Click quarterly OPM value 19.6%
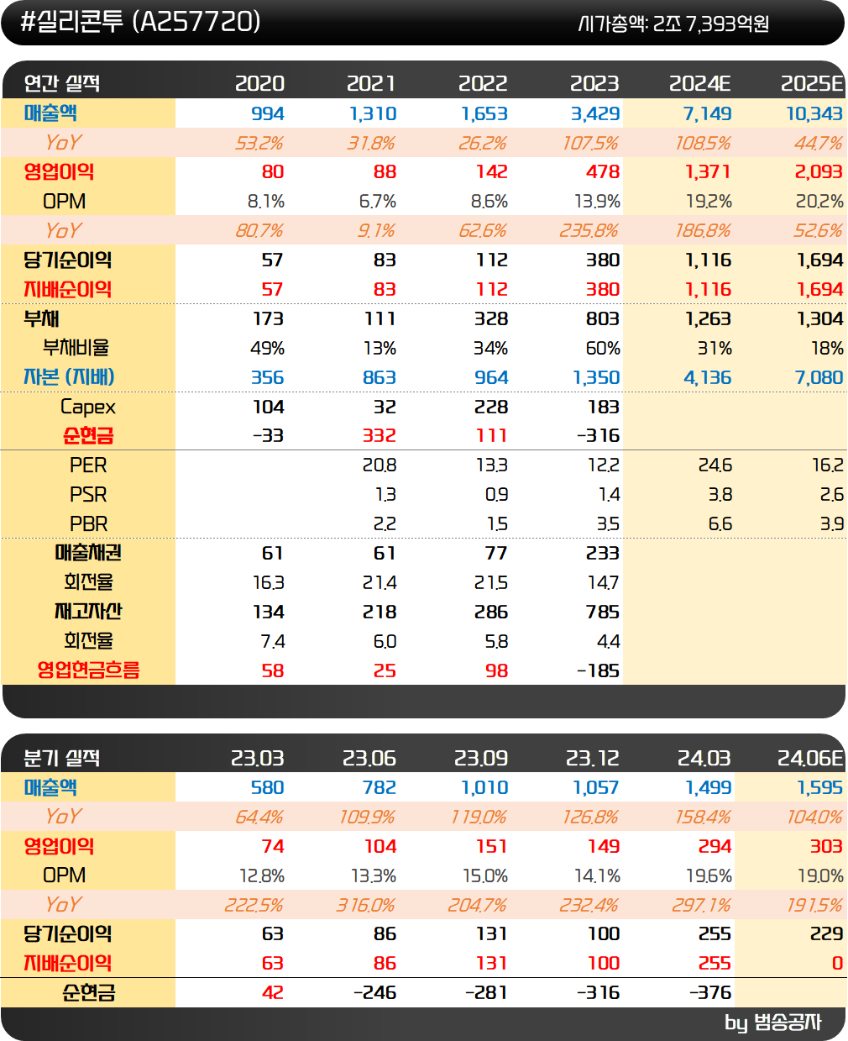Viewport: 848px width, 1041px height. coord(709,875)
